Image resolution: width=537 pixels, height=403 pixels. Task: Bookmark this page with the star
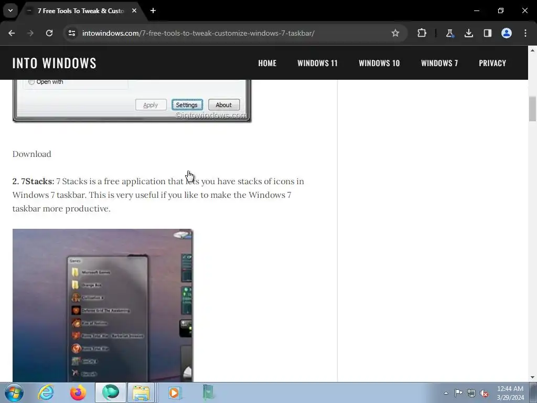[395, 33]
